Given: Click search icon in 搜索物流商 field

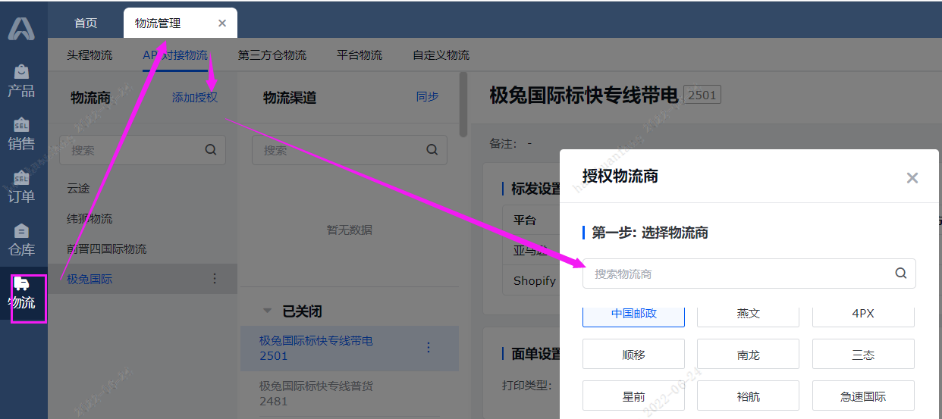Looking at the screenshot, I should click(901, 274).
